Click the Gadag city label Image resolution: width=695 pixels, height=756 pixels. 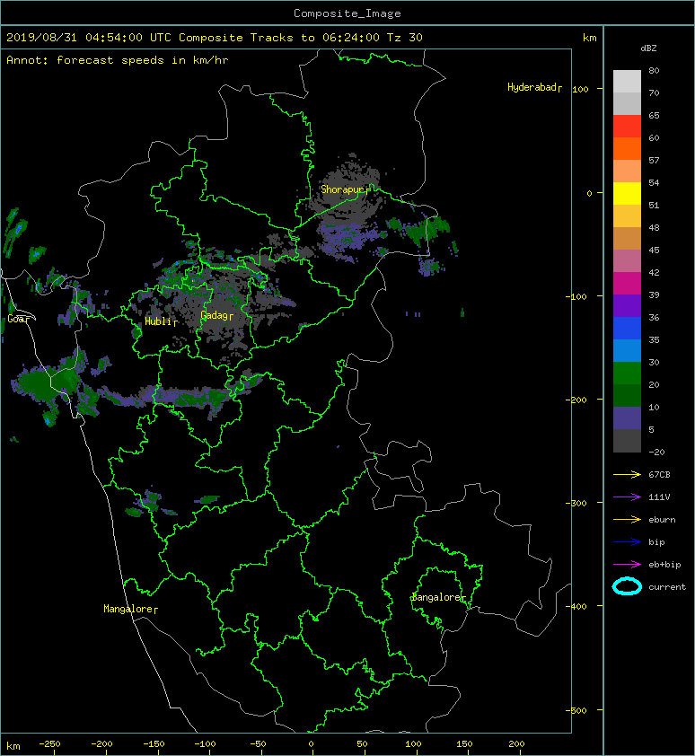click(216, 315)
